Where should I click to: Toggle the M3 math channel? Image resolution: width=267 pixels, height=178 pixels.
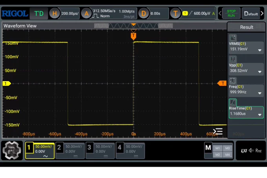click(x=227, y=148)
